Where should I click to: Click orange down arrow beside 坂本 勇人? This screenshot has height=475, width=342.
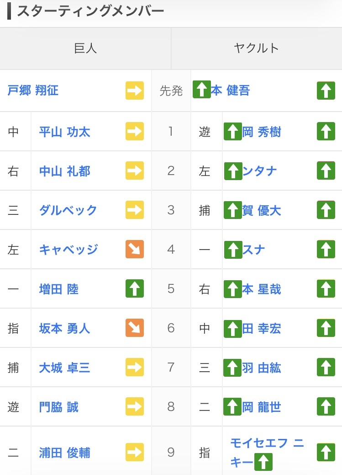tap(135, 328)
